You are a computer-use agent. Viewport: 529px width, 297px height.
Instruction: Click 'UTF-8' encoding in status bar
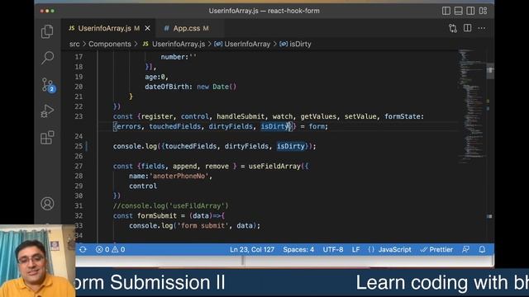333,249
